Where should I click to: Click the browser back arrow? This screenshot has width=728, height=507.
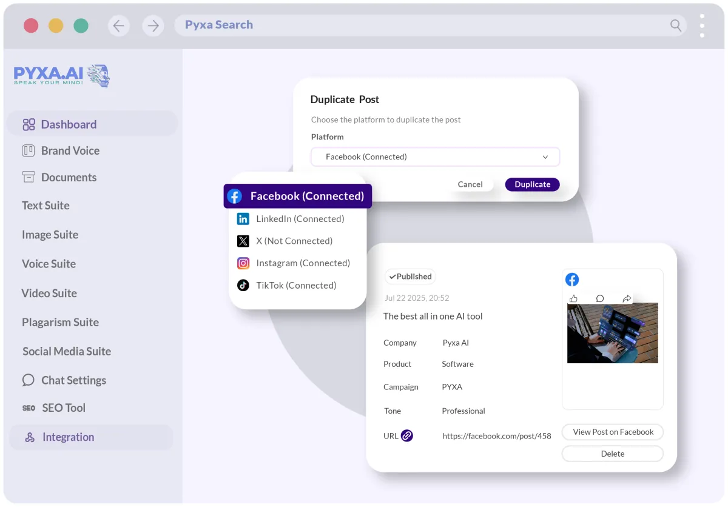(x=118, y=25)
